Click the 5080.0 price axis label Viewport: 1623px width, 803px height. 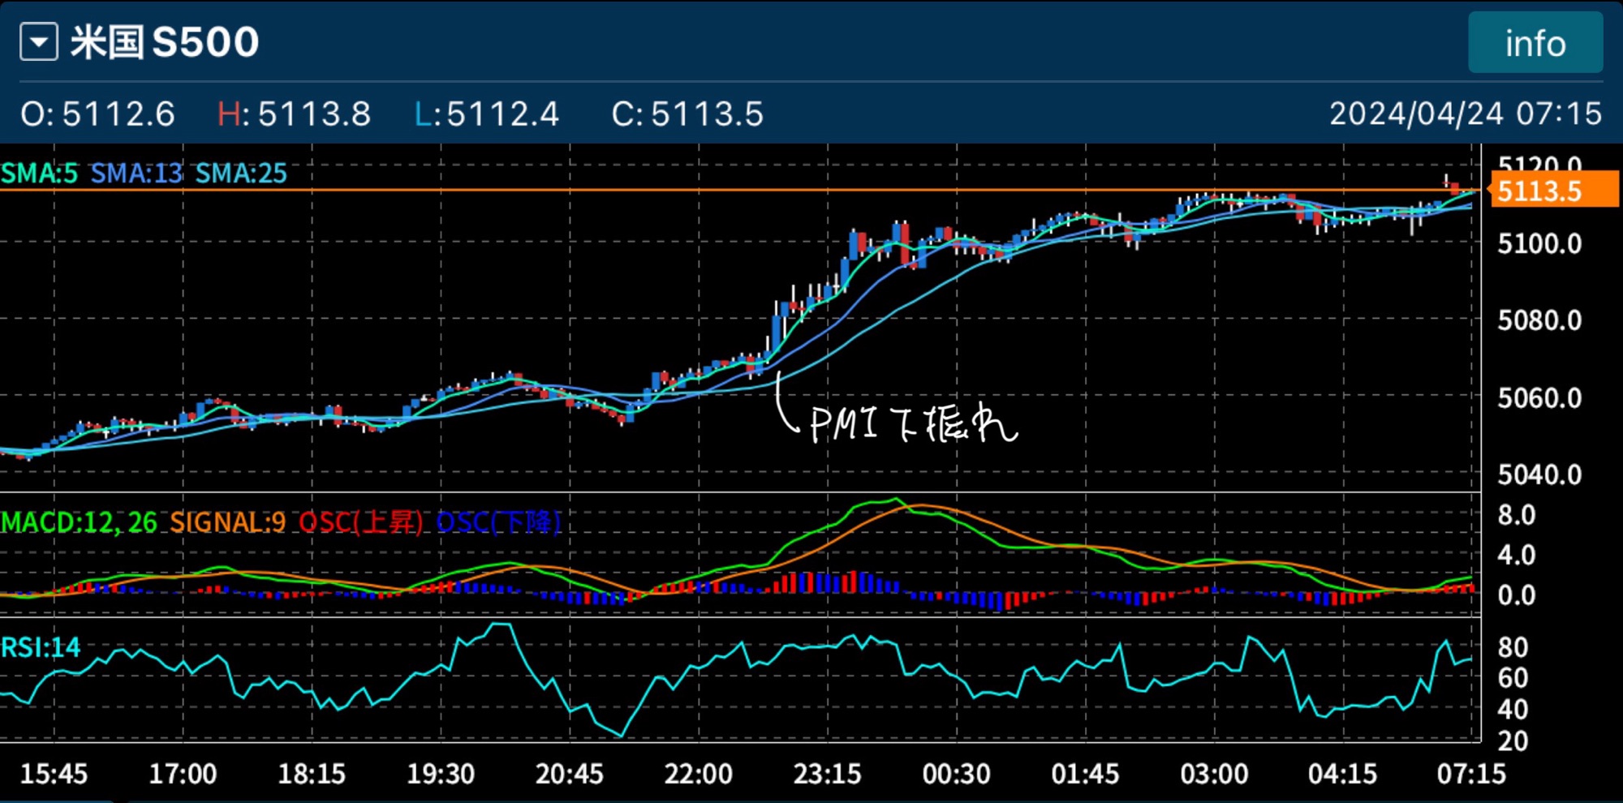click(x=1539, y=320)
